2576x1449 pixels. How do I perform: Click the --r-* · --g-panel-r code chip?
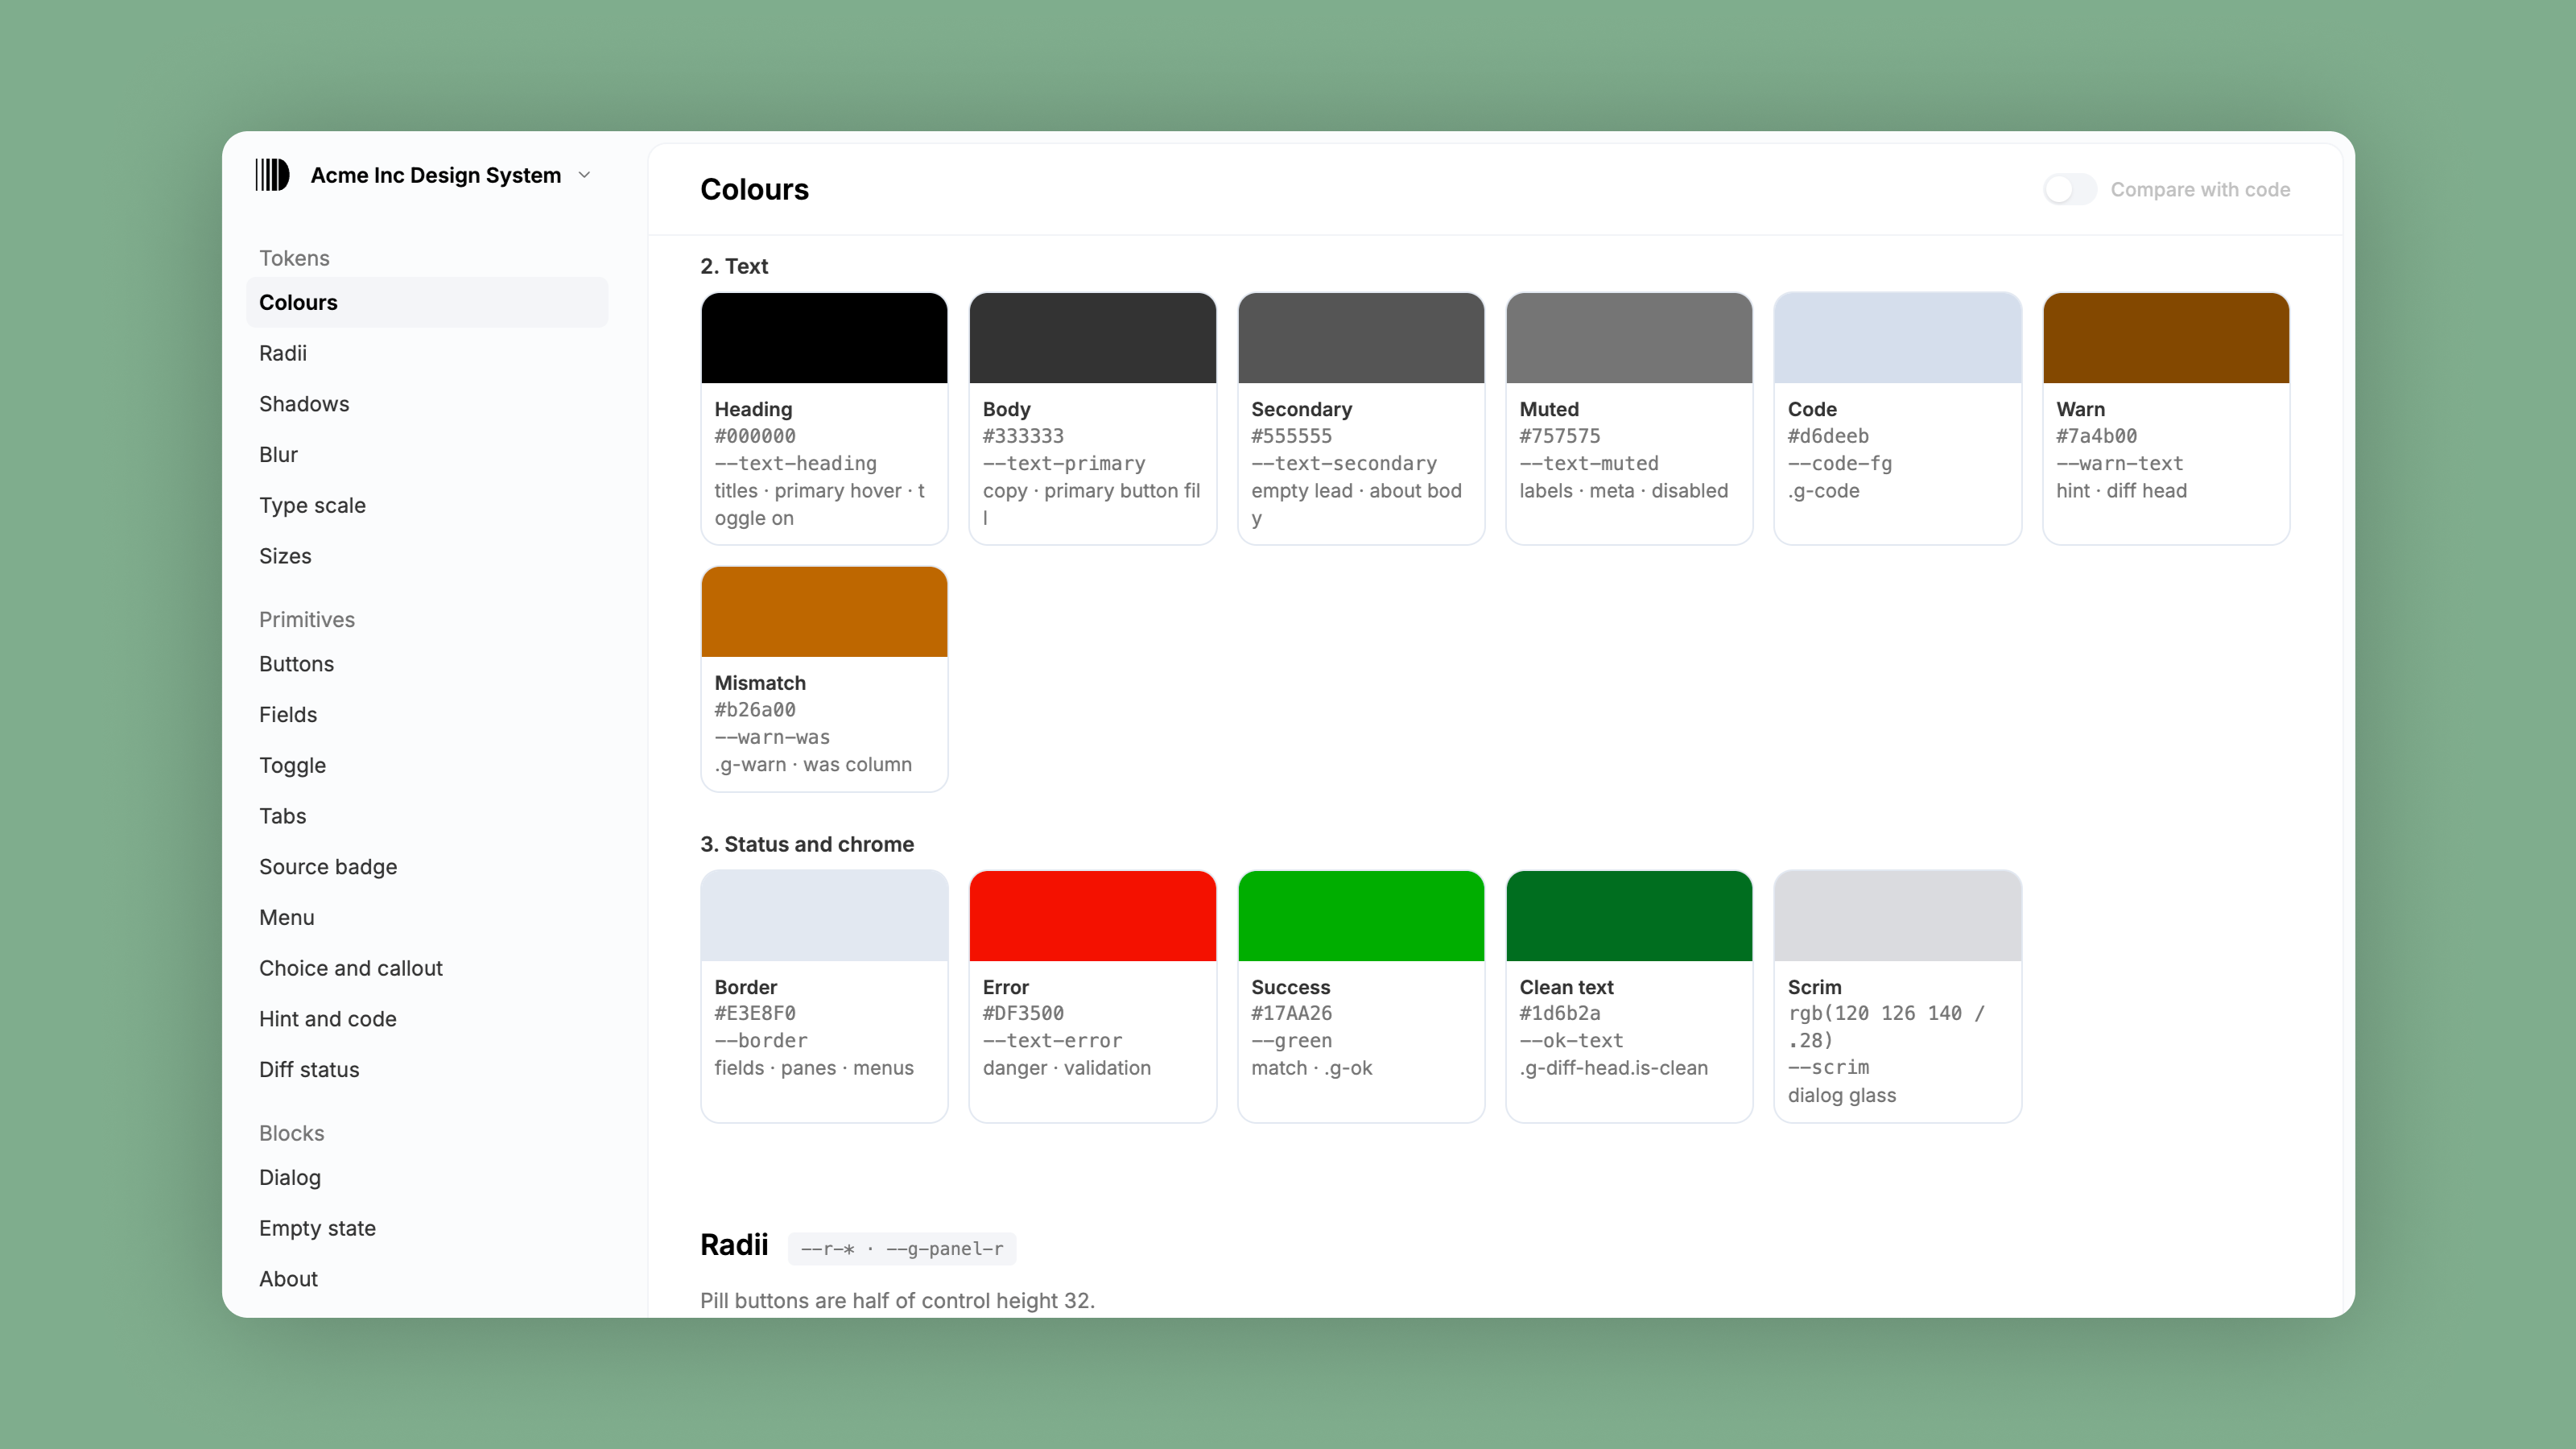[902, 1249]
